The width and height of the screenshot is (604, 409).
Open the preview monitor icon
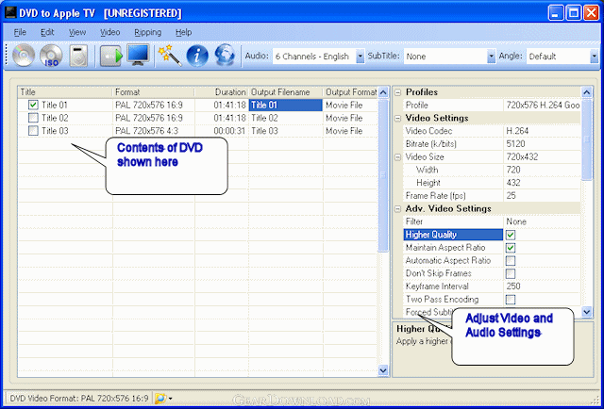click(x=138, y=56)
